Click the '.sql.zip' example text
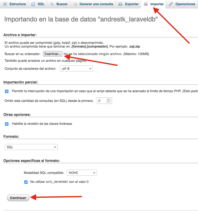The height and width of the screenshot is (211, 198). click(134, 46)
